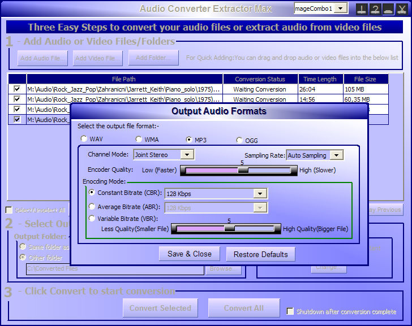The height and width of the screenshot is (326, 412).
Task: Open the Channel Mode dropdown
Action: pyautogui.click(x=188, y=154)
